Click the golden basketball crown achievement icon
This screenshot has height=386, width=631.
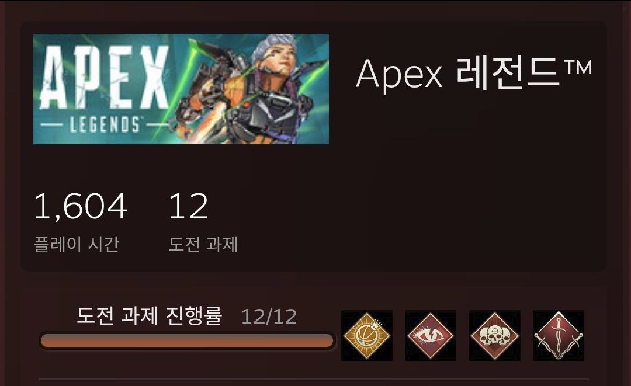pyautogui.click(x=366, y=335)
